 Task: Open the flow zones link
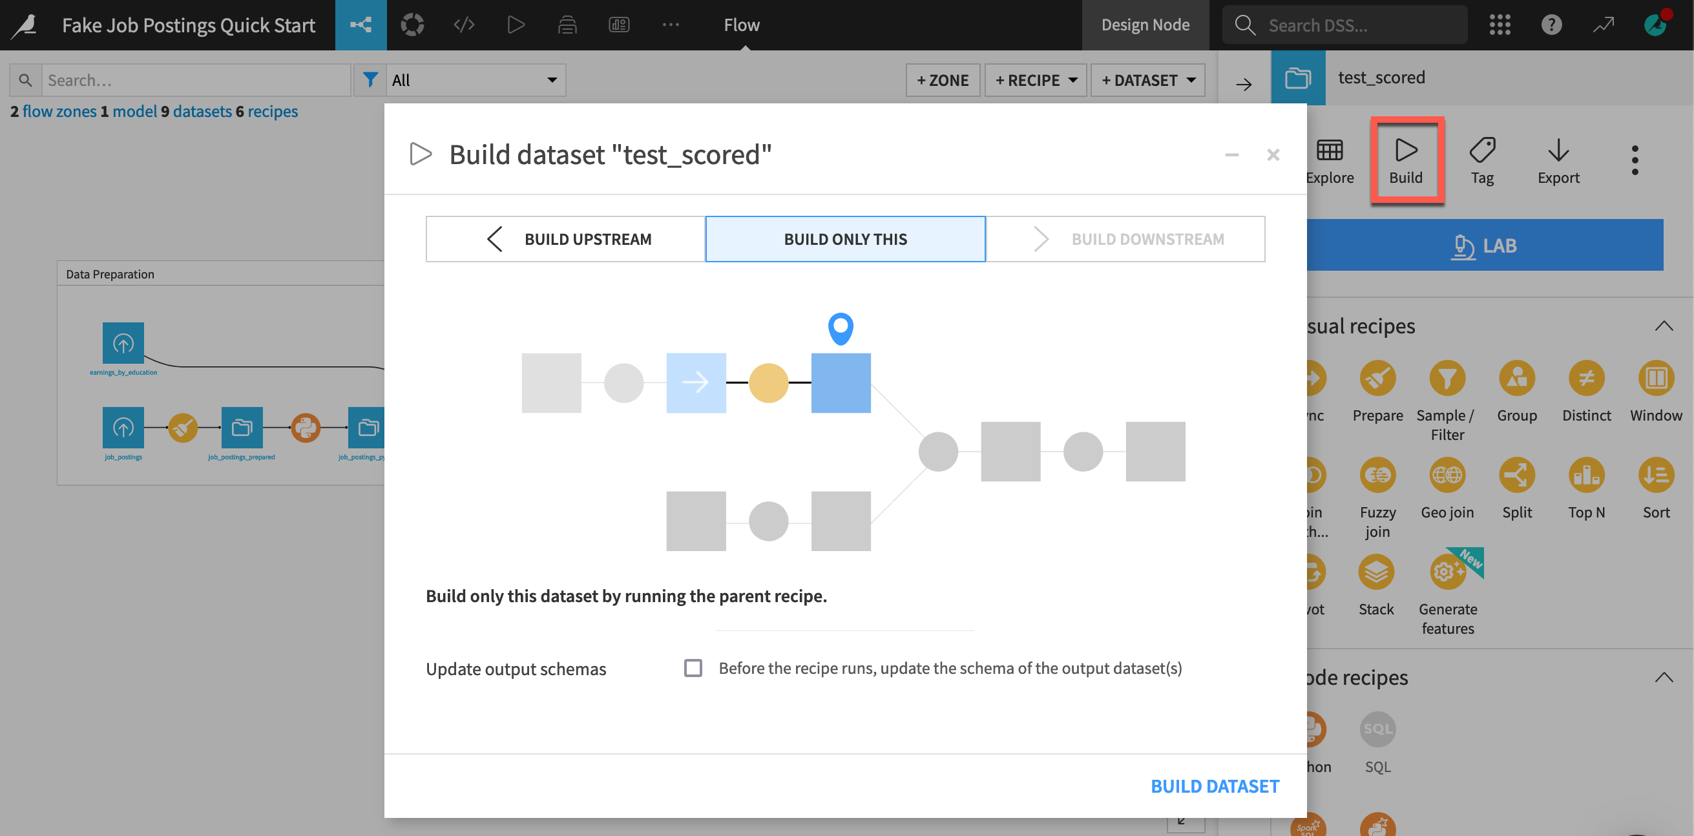tap(59, 112)
